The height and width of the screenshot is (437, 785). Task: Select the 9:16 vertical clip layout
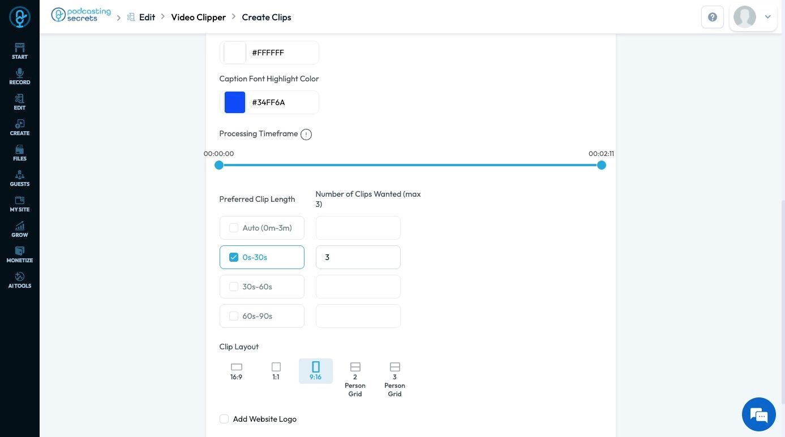(316, 371)
